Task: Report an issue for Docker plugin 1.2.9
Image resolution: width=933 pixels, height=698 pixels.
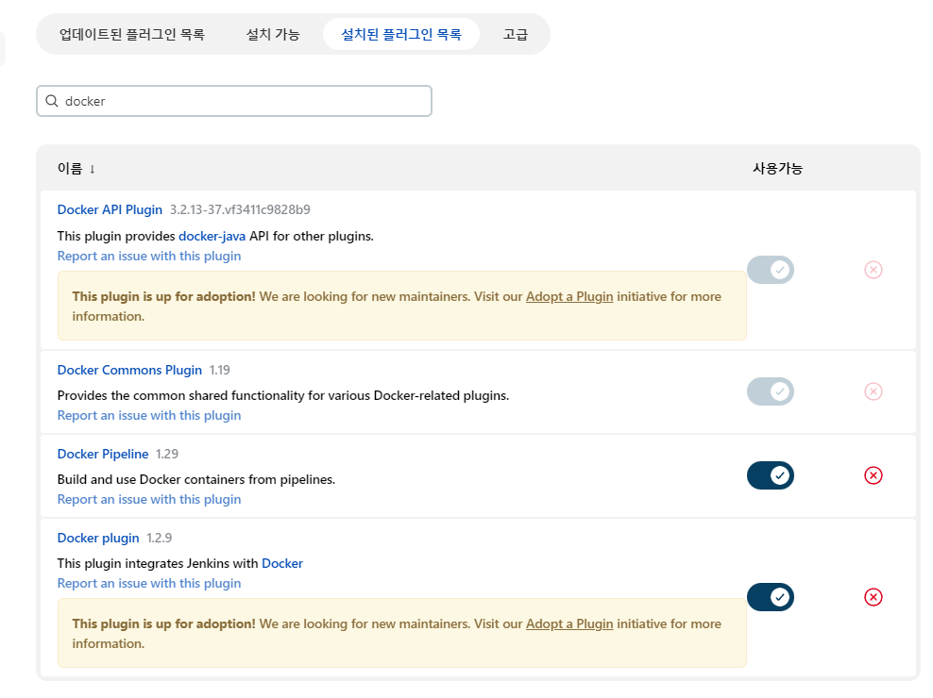Action: (149, 583)
